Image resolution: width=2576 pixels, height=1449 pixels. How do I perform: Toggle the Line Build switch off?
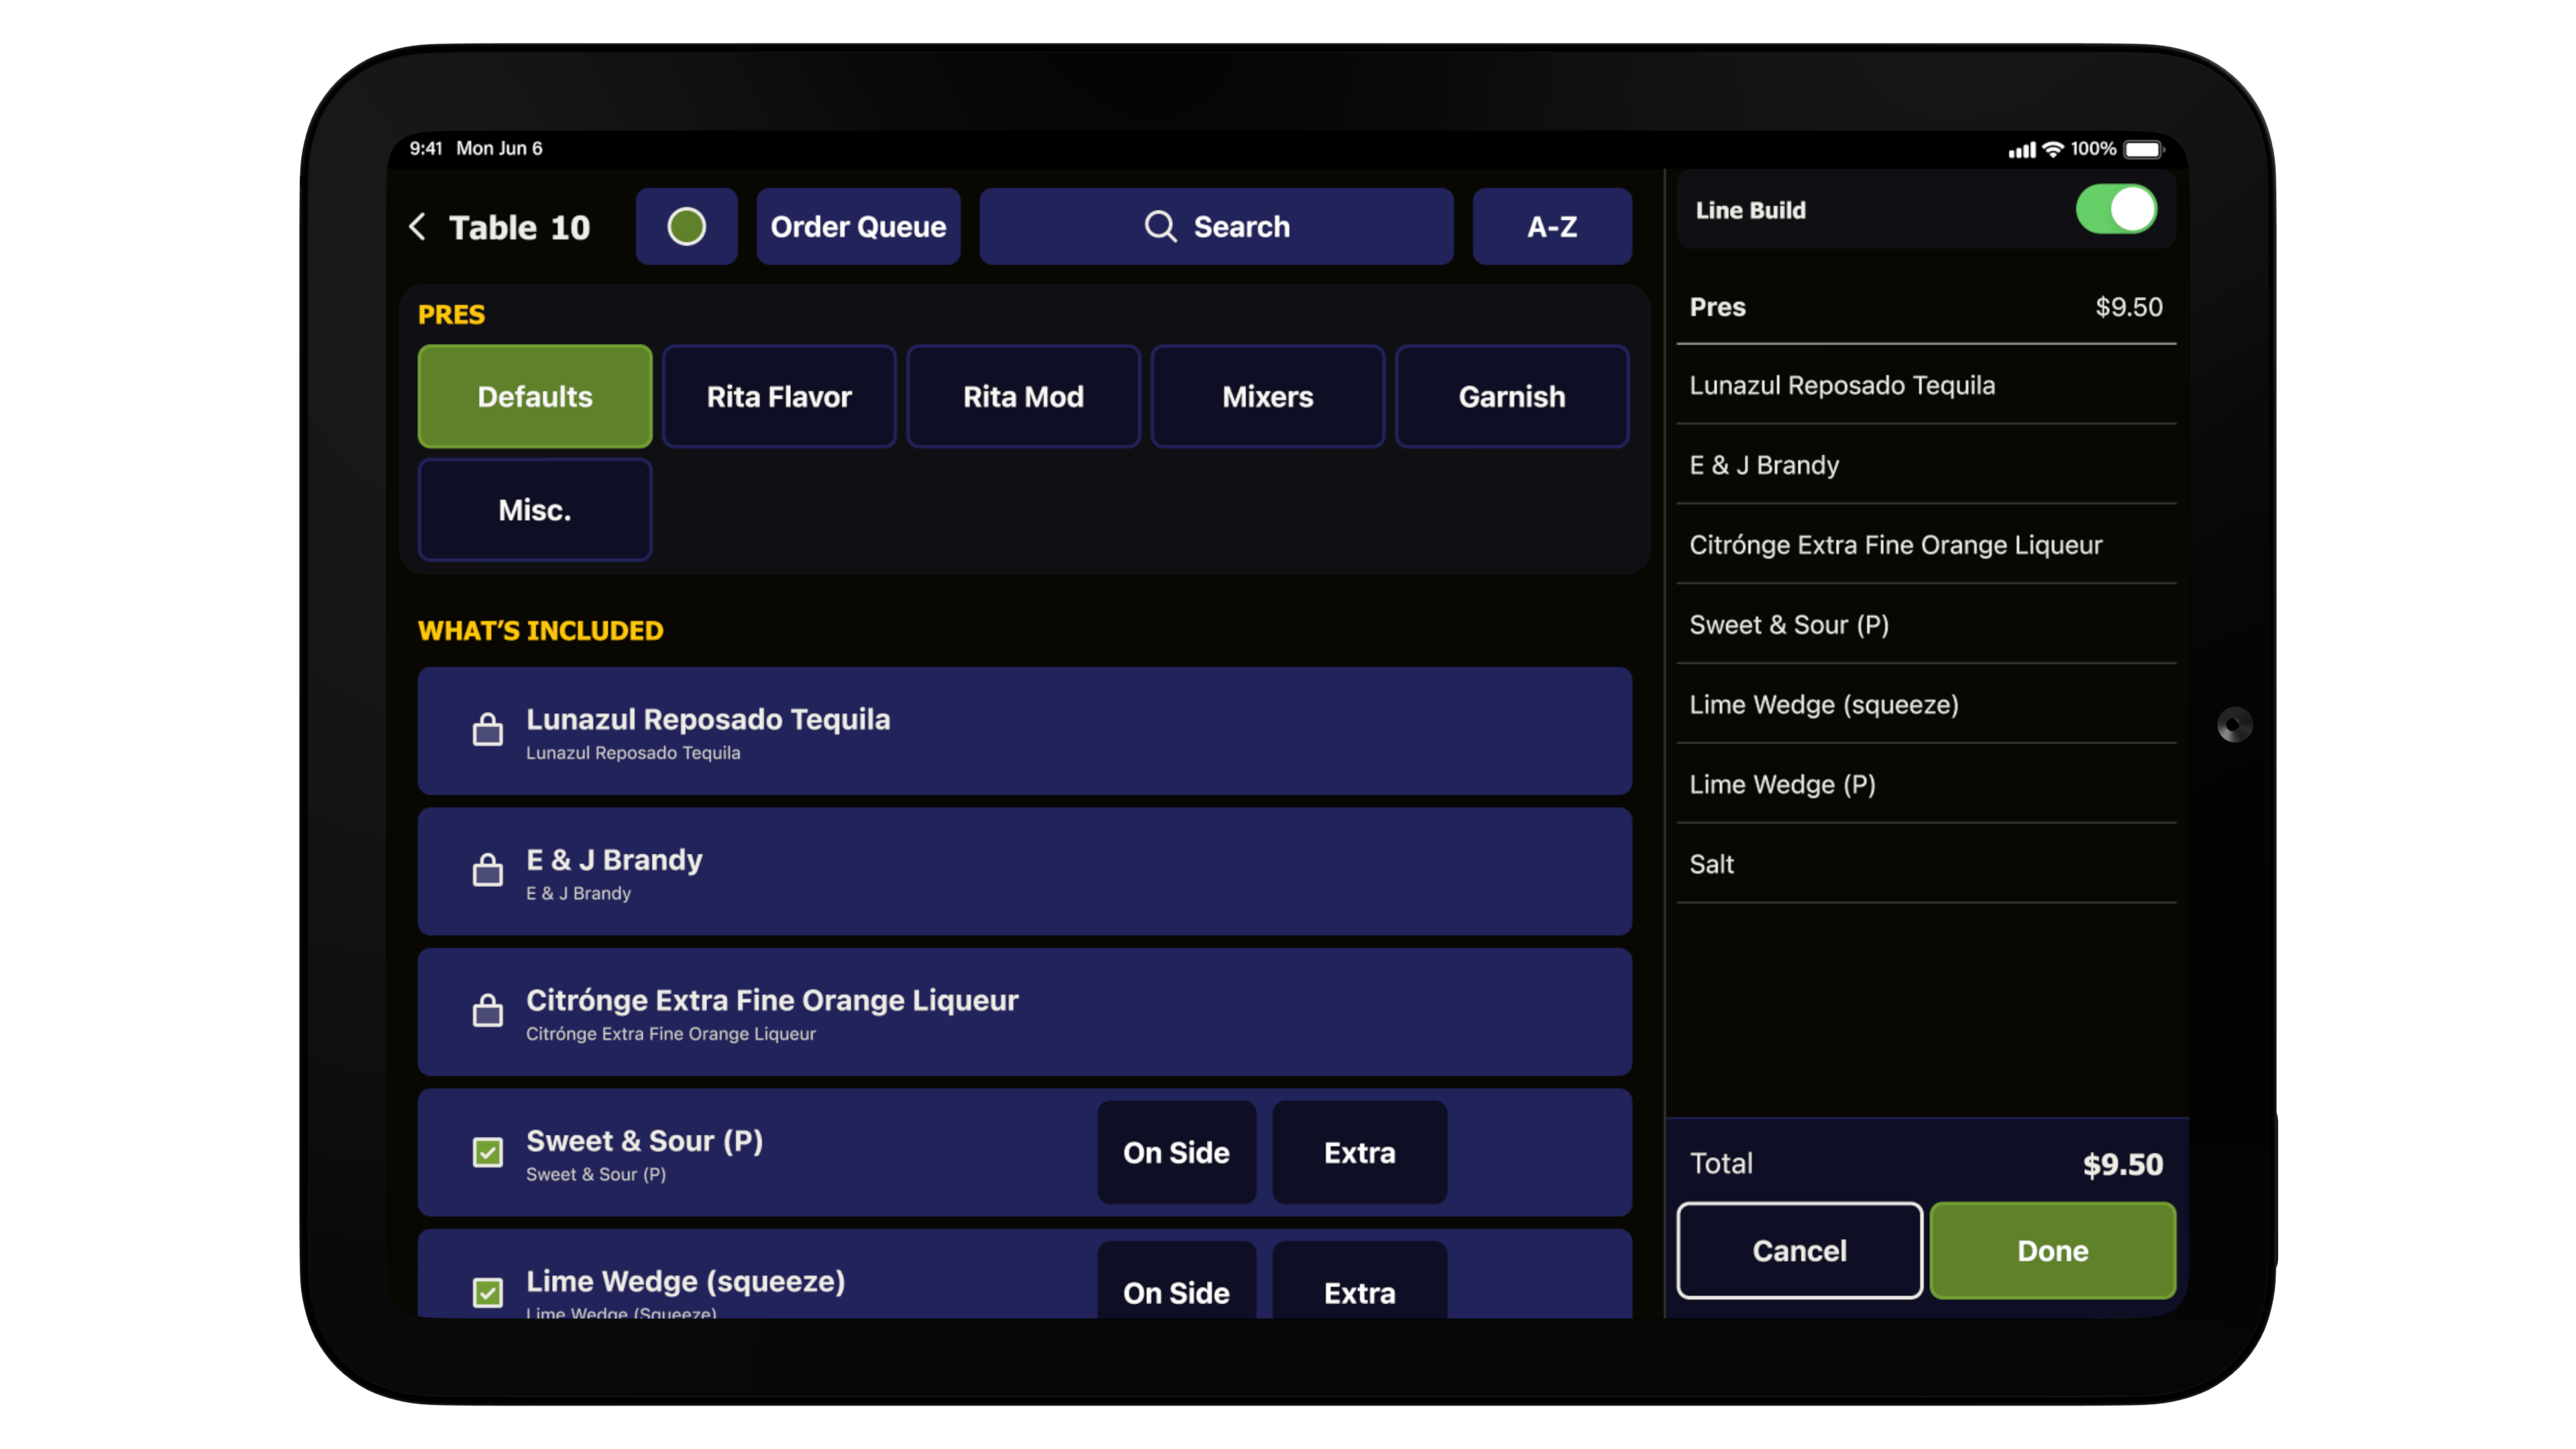click(x=2116, y=209)
